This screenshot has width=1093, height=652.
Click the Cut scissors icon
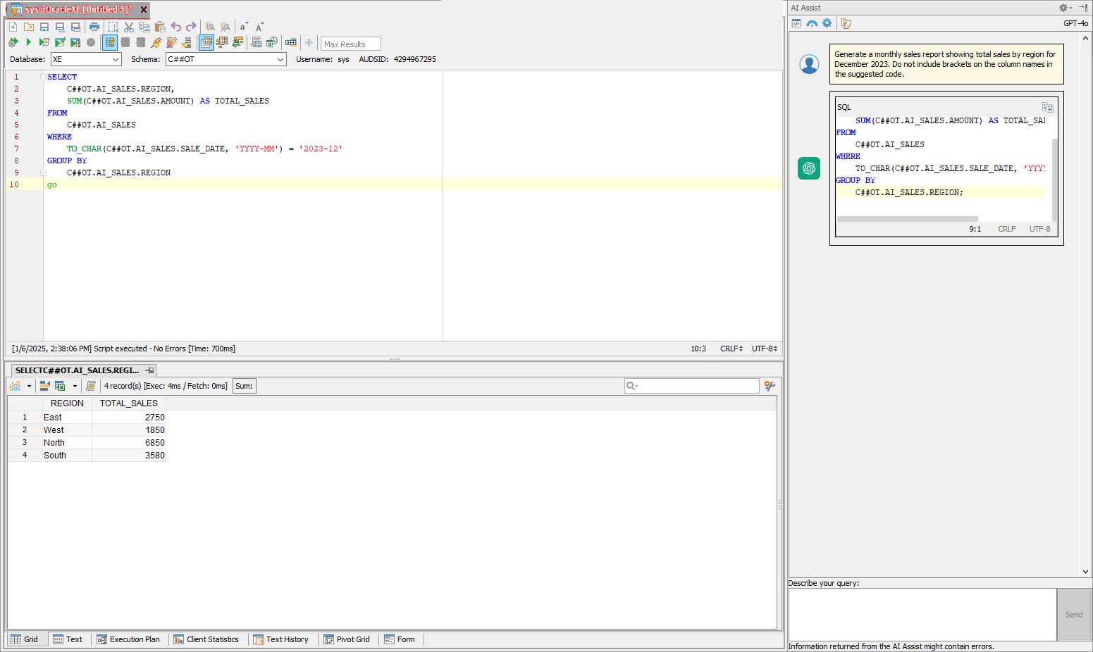tap(129, 27)
